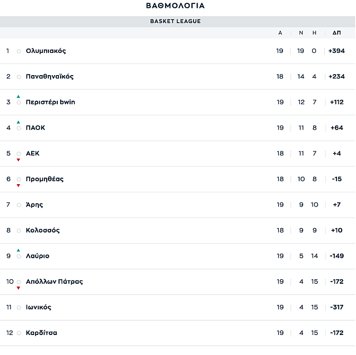The height and width of the screenshot is (355, 356).
Task: Click the Ν wins column header
Action: pyautogui.click(x=301, y=33)
